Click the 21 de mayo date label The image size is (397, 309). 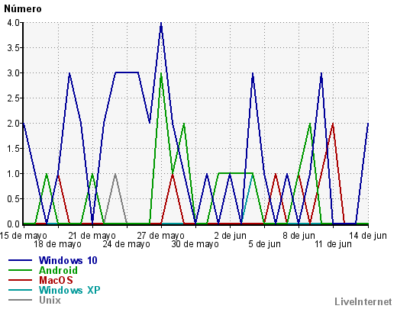point(92,236)
